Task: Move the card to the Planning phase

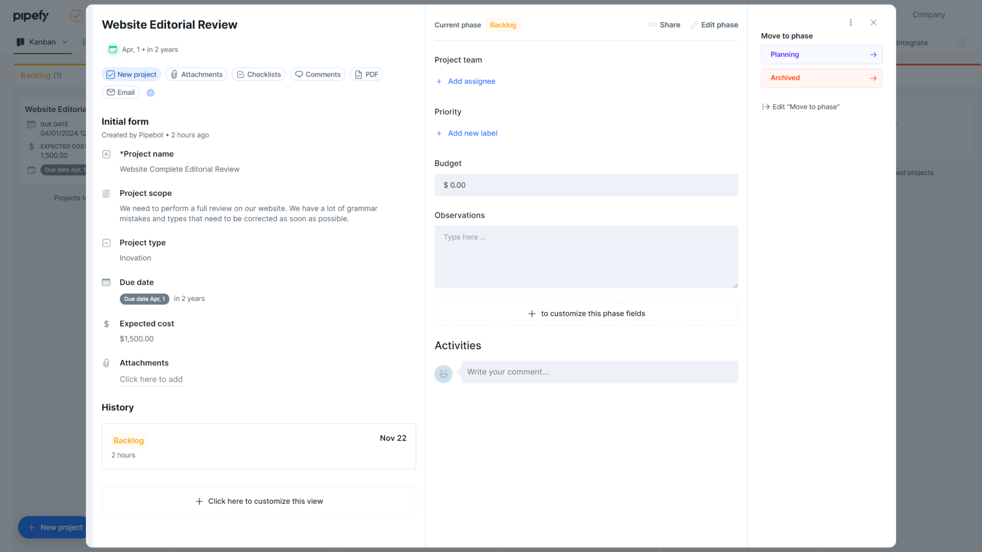Action: [x=821, y=54]
